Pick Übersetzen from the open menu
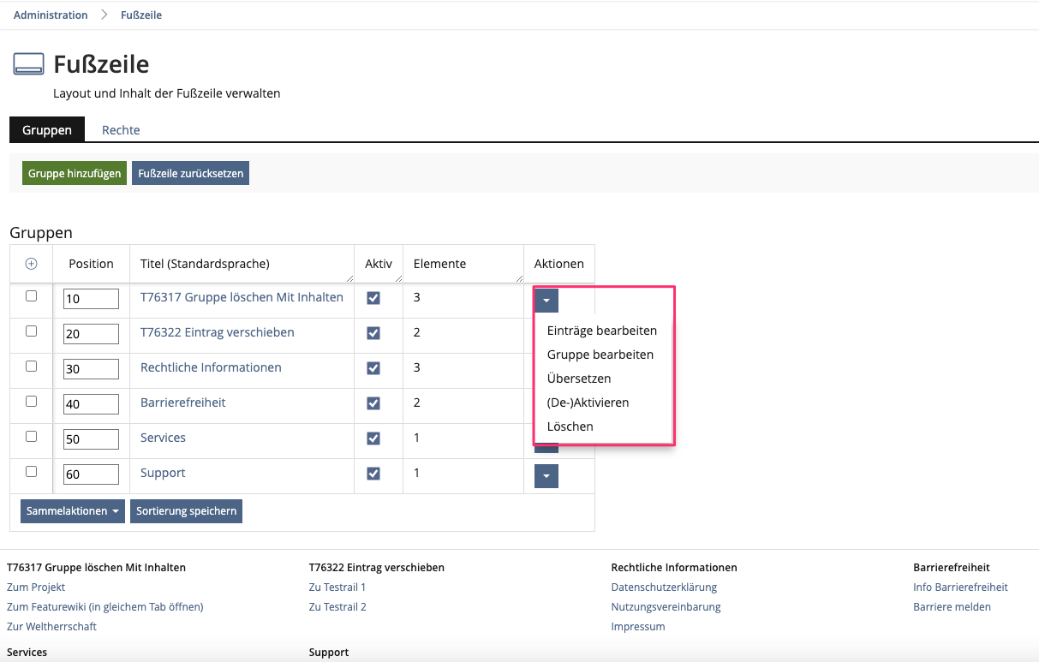 [x=578, y=379]
